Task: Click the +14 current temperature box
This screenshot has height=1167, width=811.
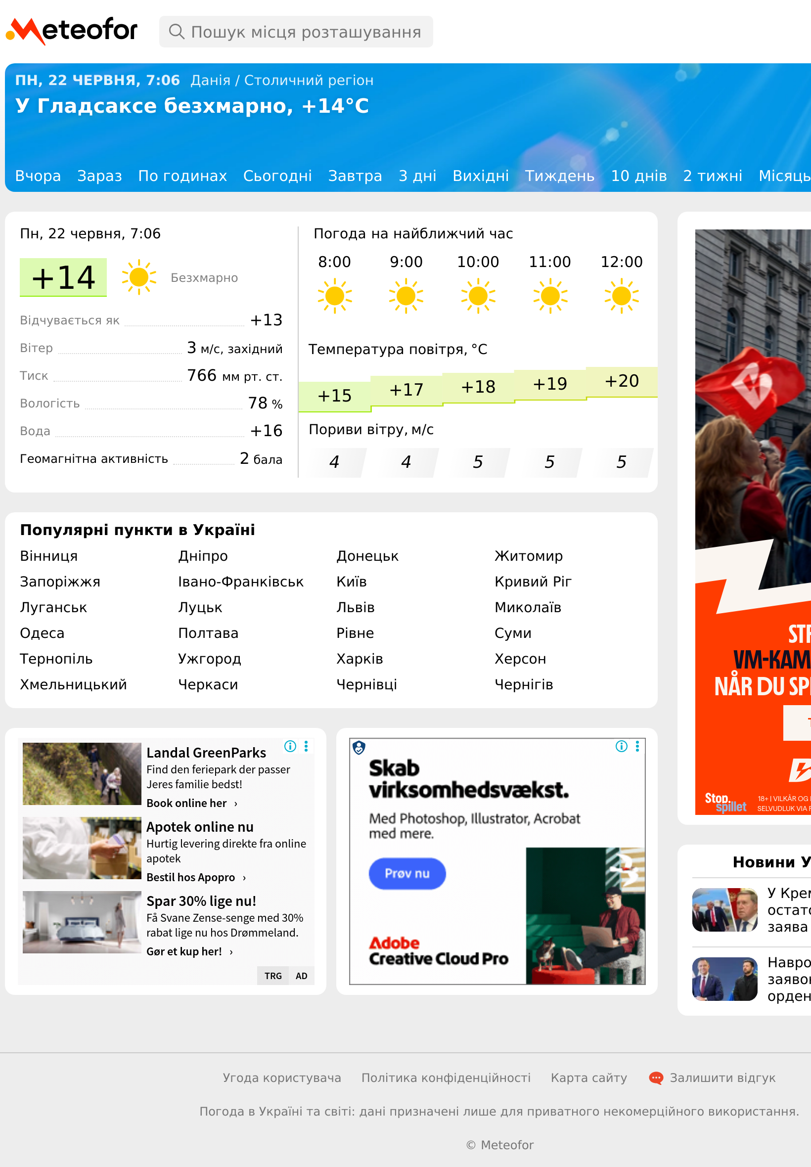Action: 63,277
